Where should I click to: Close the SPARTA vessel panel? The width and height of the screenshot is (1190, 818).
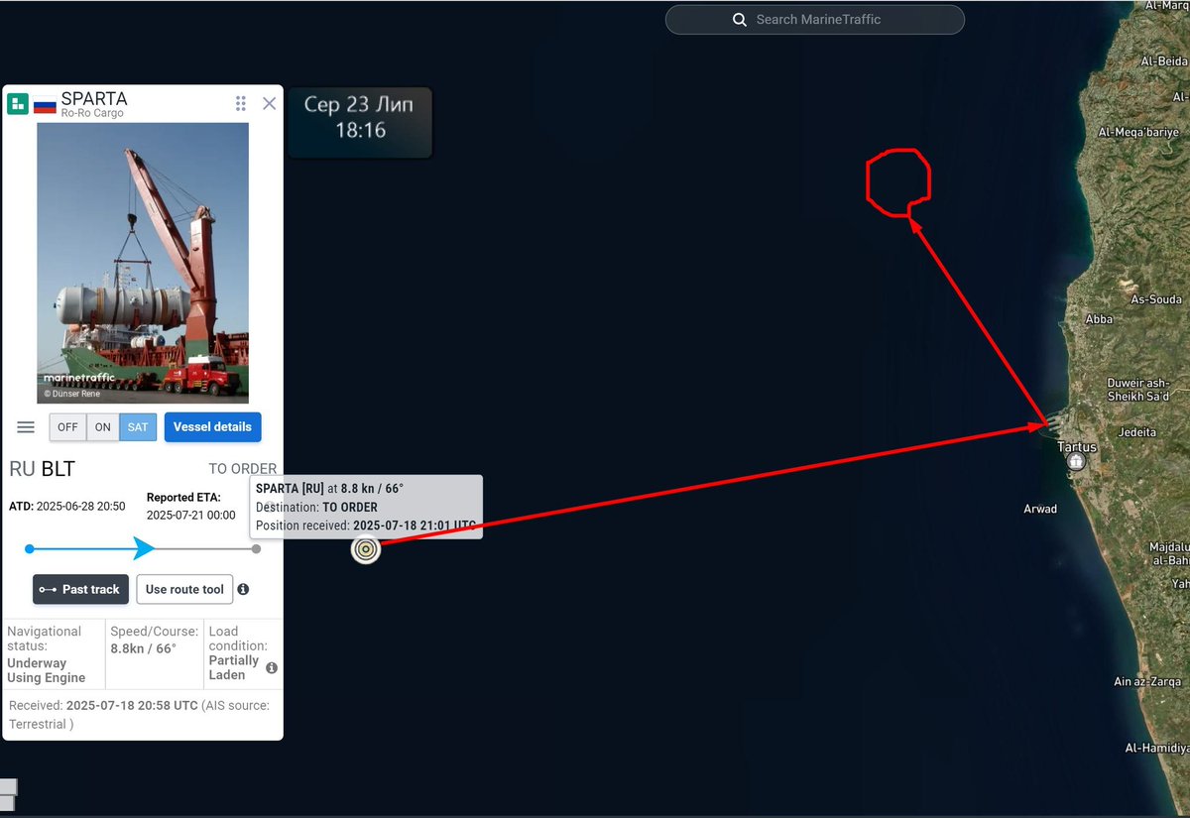coord(269,103)
